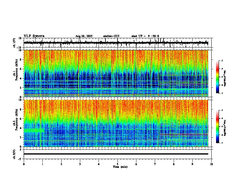This screenshot has width=238, height=184.
Task: Click the "Time (min)" axis title
Action: (120, 167)
